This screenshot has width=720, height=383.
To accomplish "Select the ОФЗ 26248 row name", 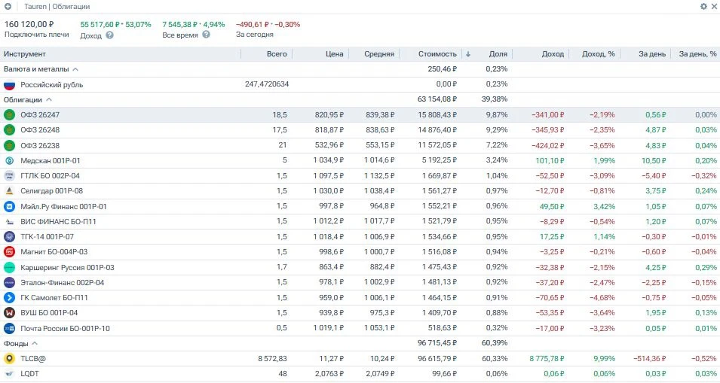I will (40, 130).
